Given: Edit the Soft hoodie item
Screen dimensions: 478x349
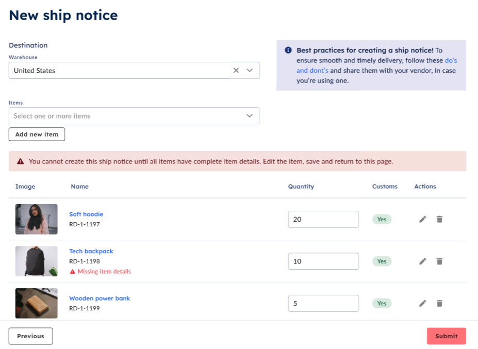Looking at the screenshot, I should (x=422, y=219).
